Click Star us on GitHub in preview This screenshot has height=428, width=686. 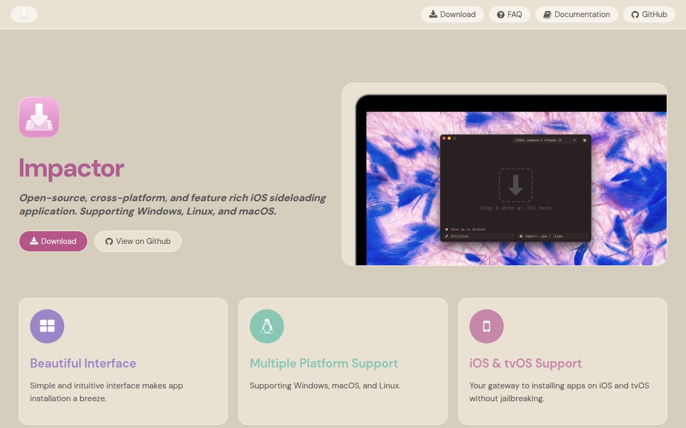coord(465,230)
